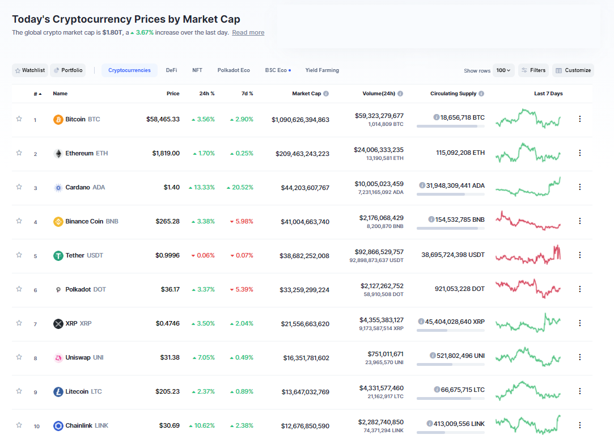Switch to the DeFi tab
This screenshot has height=443, width=614.
171,70
